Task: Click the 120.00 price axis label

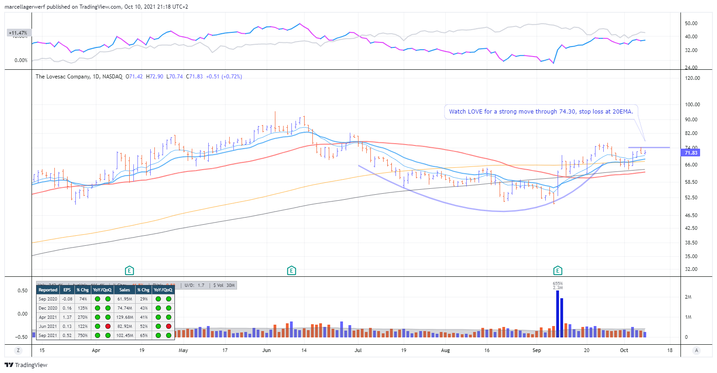Action: coord(692,78)
